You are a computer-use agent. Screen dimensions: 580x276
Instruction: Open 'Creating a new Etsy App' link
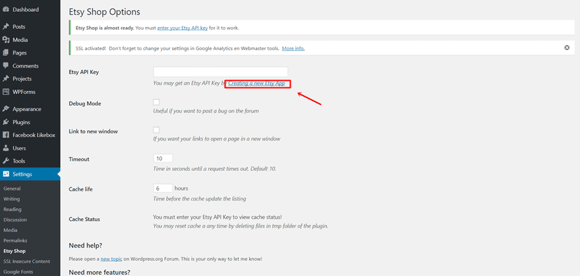[x=256, y=83]
